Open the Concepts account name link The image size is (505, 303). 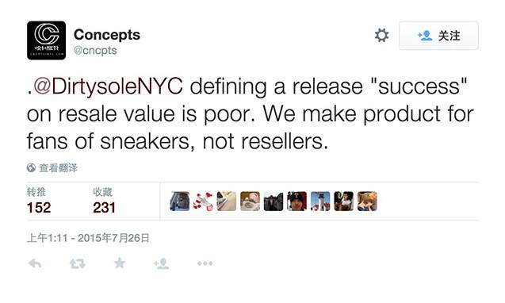click(x=107, y=34)
